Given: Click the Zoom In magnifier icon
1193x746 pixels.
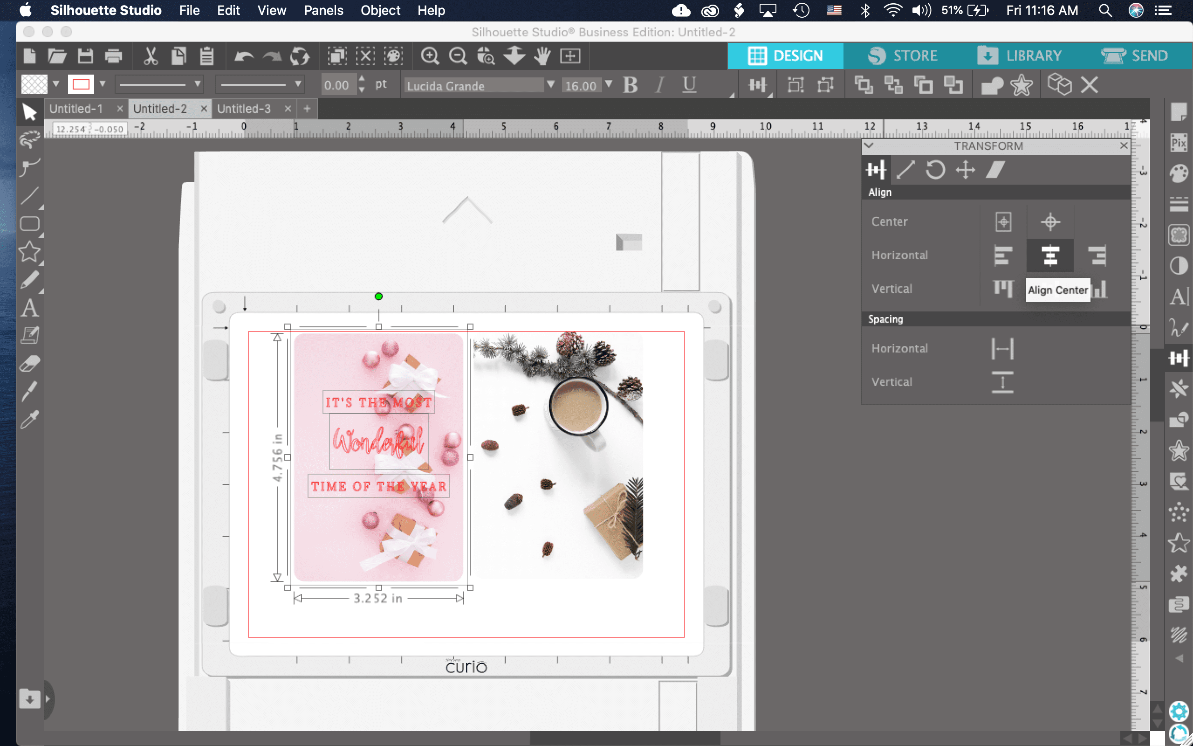Looking at the screenshot, I should 430,56.
